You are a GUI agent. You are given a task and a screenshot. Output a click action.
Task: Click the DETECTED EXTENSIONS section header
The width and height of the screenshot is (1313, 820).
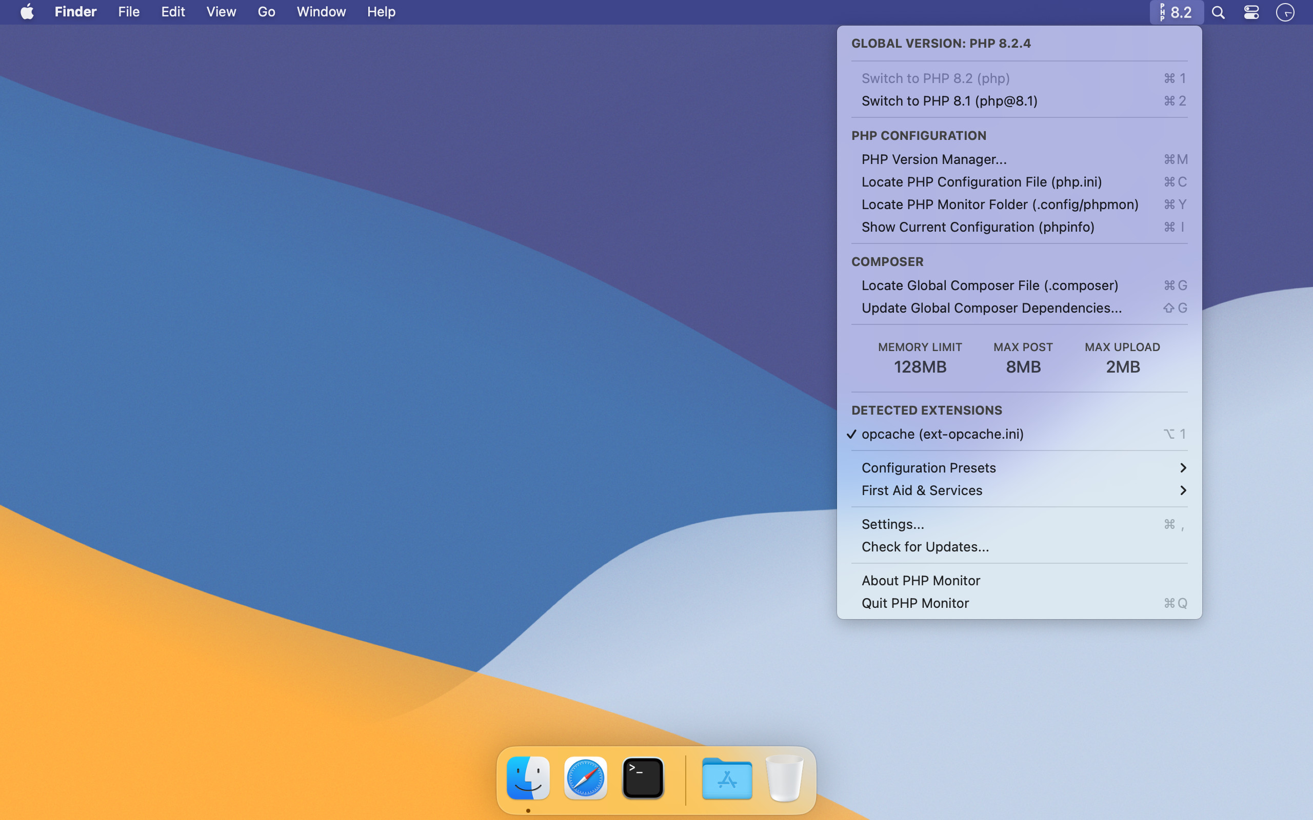927,410
